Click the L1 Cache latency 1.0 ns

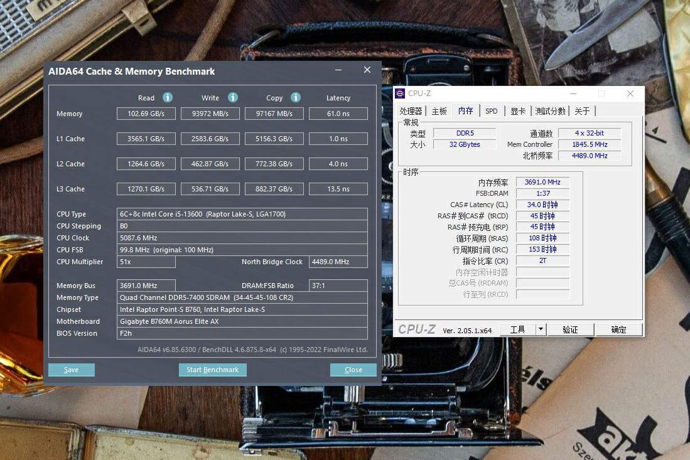coord(338,139)
